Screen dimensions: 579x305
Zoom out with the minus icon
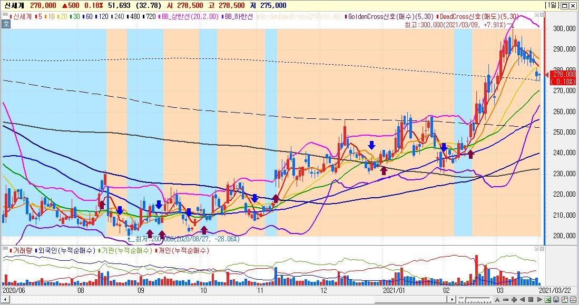click(506, 300)
